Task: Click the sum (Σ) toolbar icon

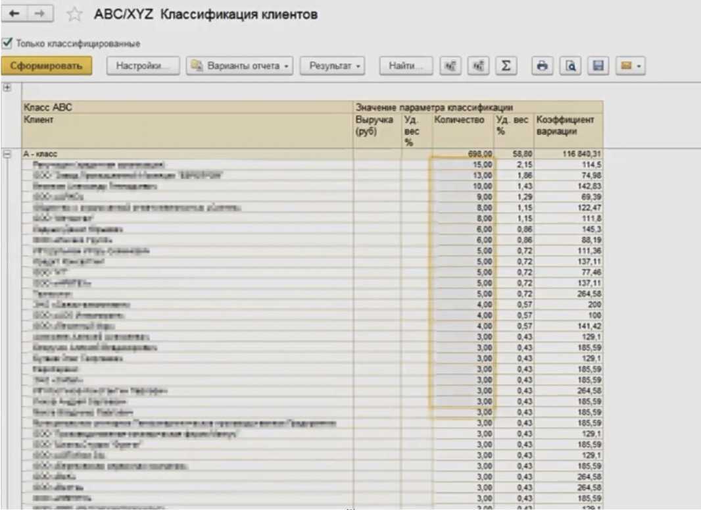Action: point(505,66)
